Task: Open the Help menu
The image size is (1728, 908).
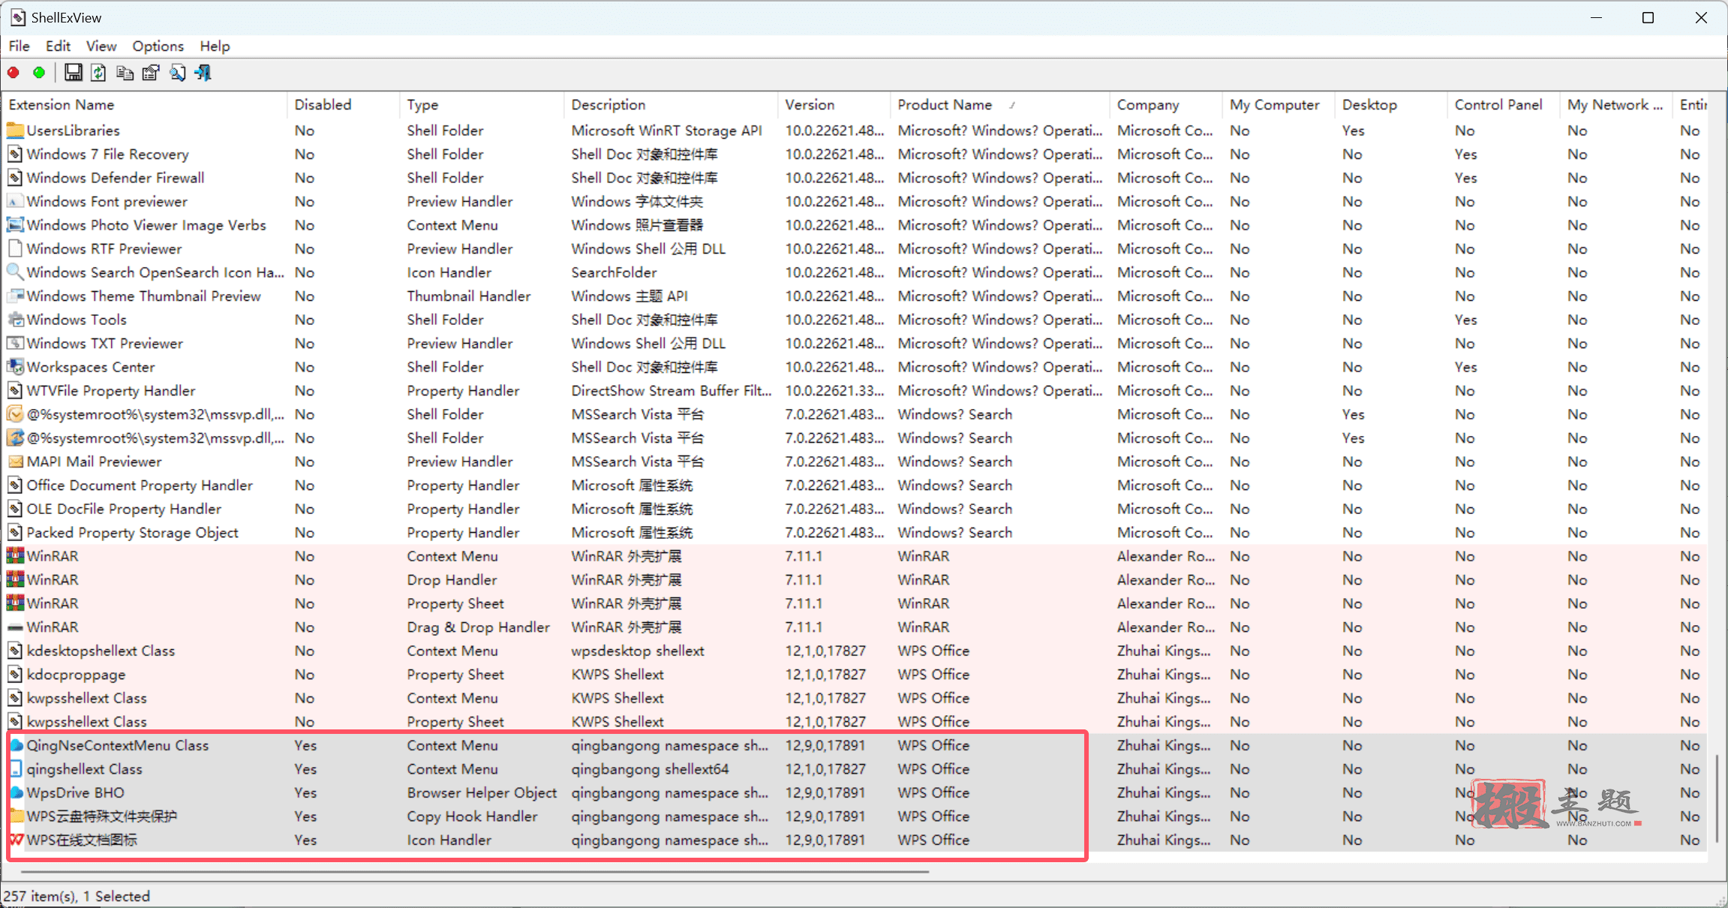Action: [215, 46]
